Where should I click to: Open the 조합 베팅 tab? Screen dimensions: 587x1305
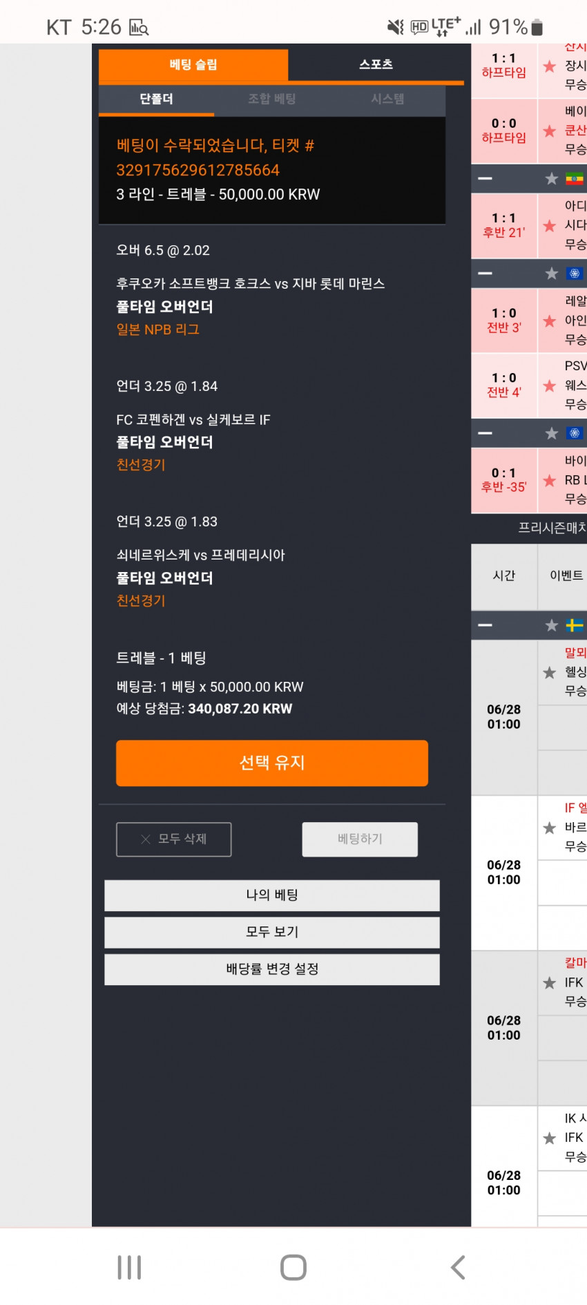point(272,99)
